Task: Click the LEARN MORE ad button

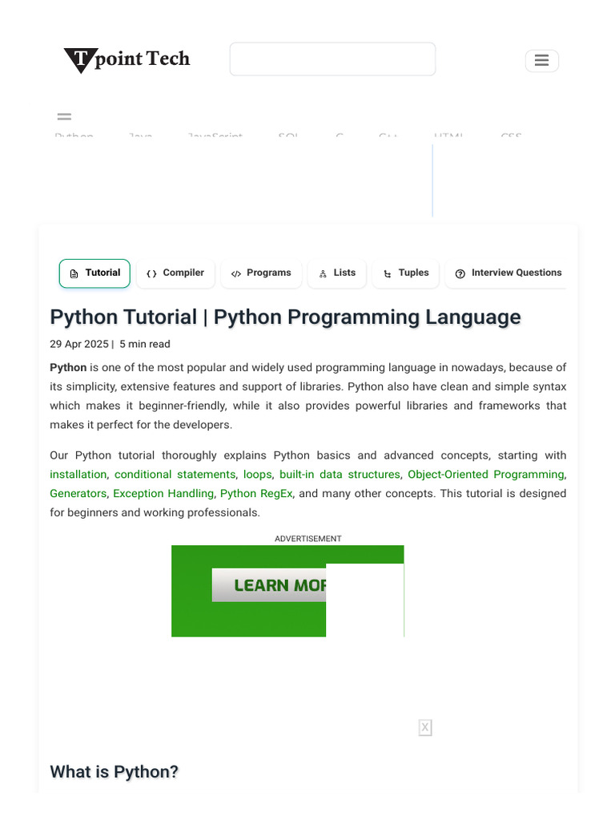Action: (x=269, y=585)
